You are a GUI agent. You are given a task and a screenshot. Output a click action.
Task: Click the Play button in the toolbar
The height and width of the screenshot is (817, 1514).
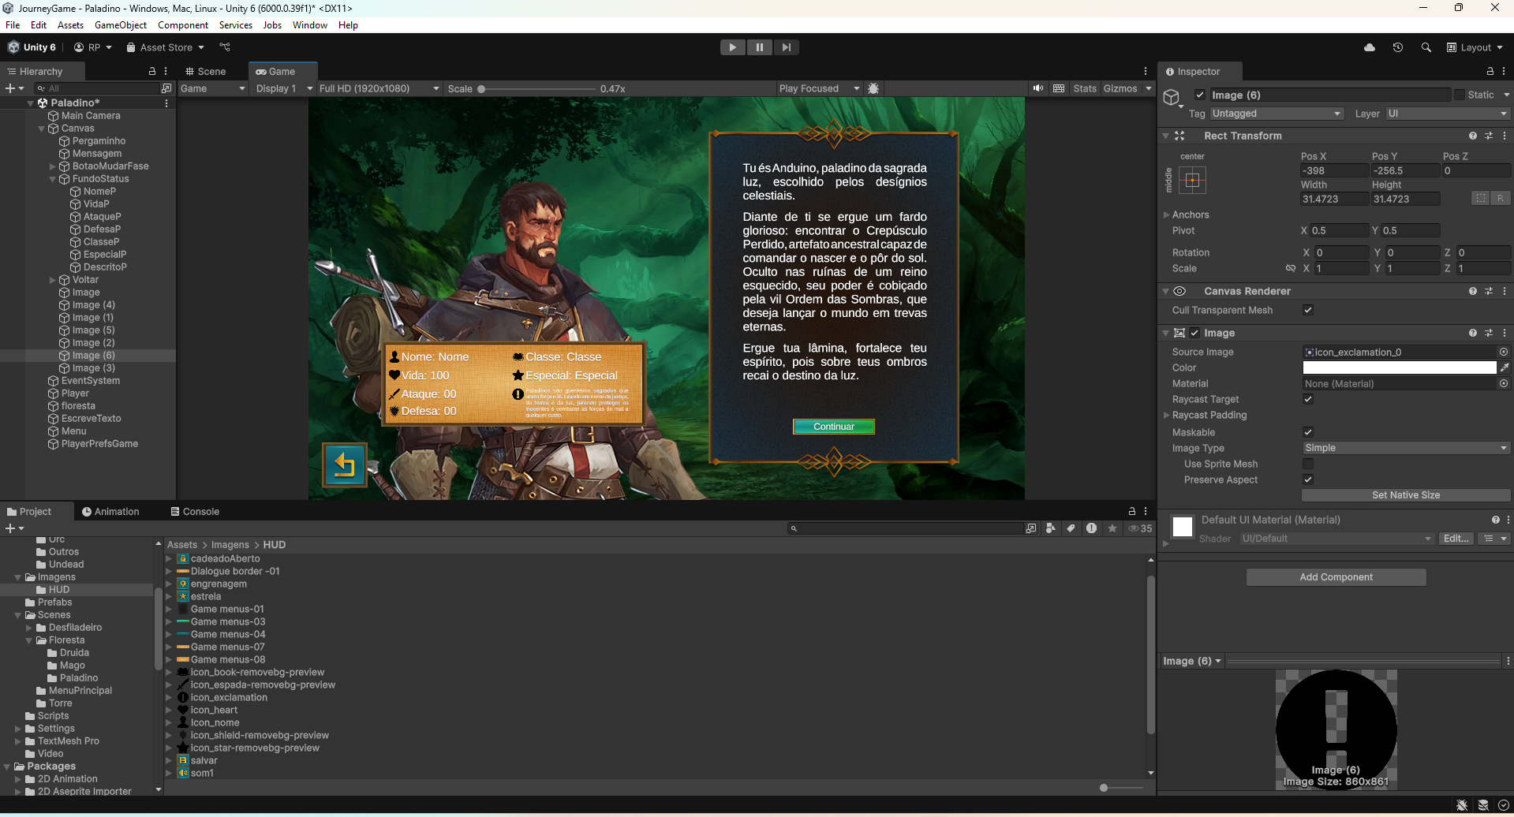coord(732,47)
